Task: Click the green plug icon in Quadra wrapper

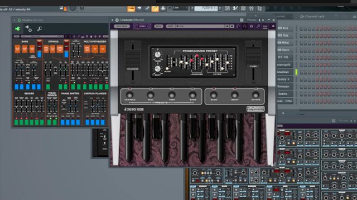Action: [17, 29]
